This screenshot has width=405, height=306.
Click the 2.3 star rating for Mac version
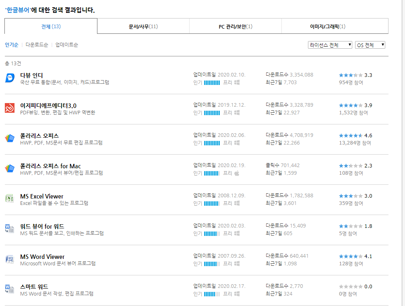click(x=351, y=166)
